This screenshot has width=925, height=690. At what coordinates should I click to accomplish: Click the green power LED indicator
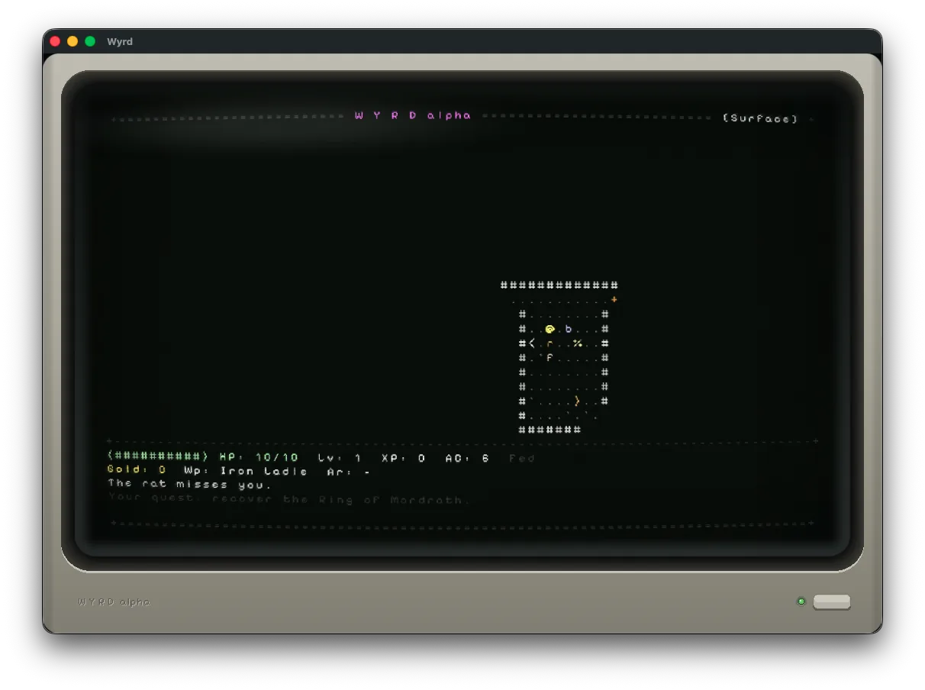click(801, 601)
